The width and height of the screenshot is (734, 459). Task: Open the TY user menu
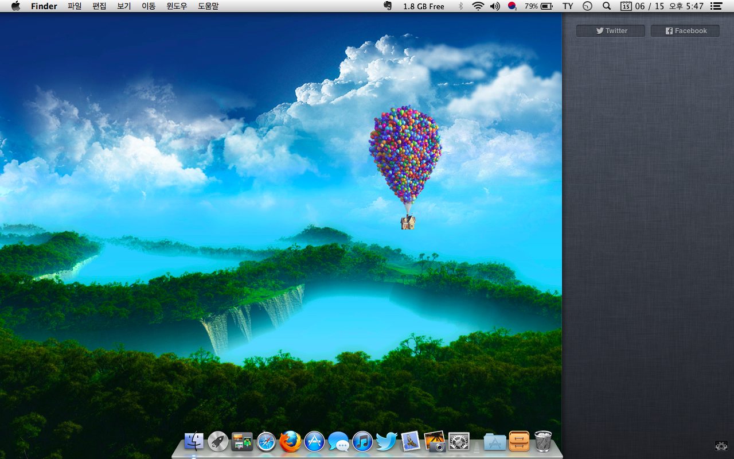click(x=568, y=6)
